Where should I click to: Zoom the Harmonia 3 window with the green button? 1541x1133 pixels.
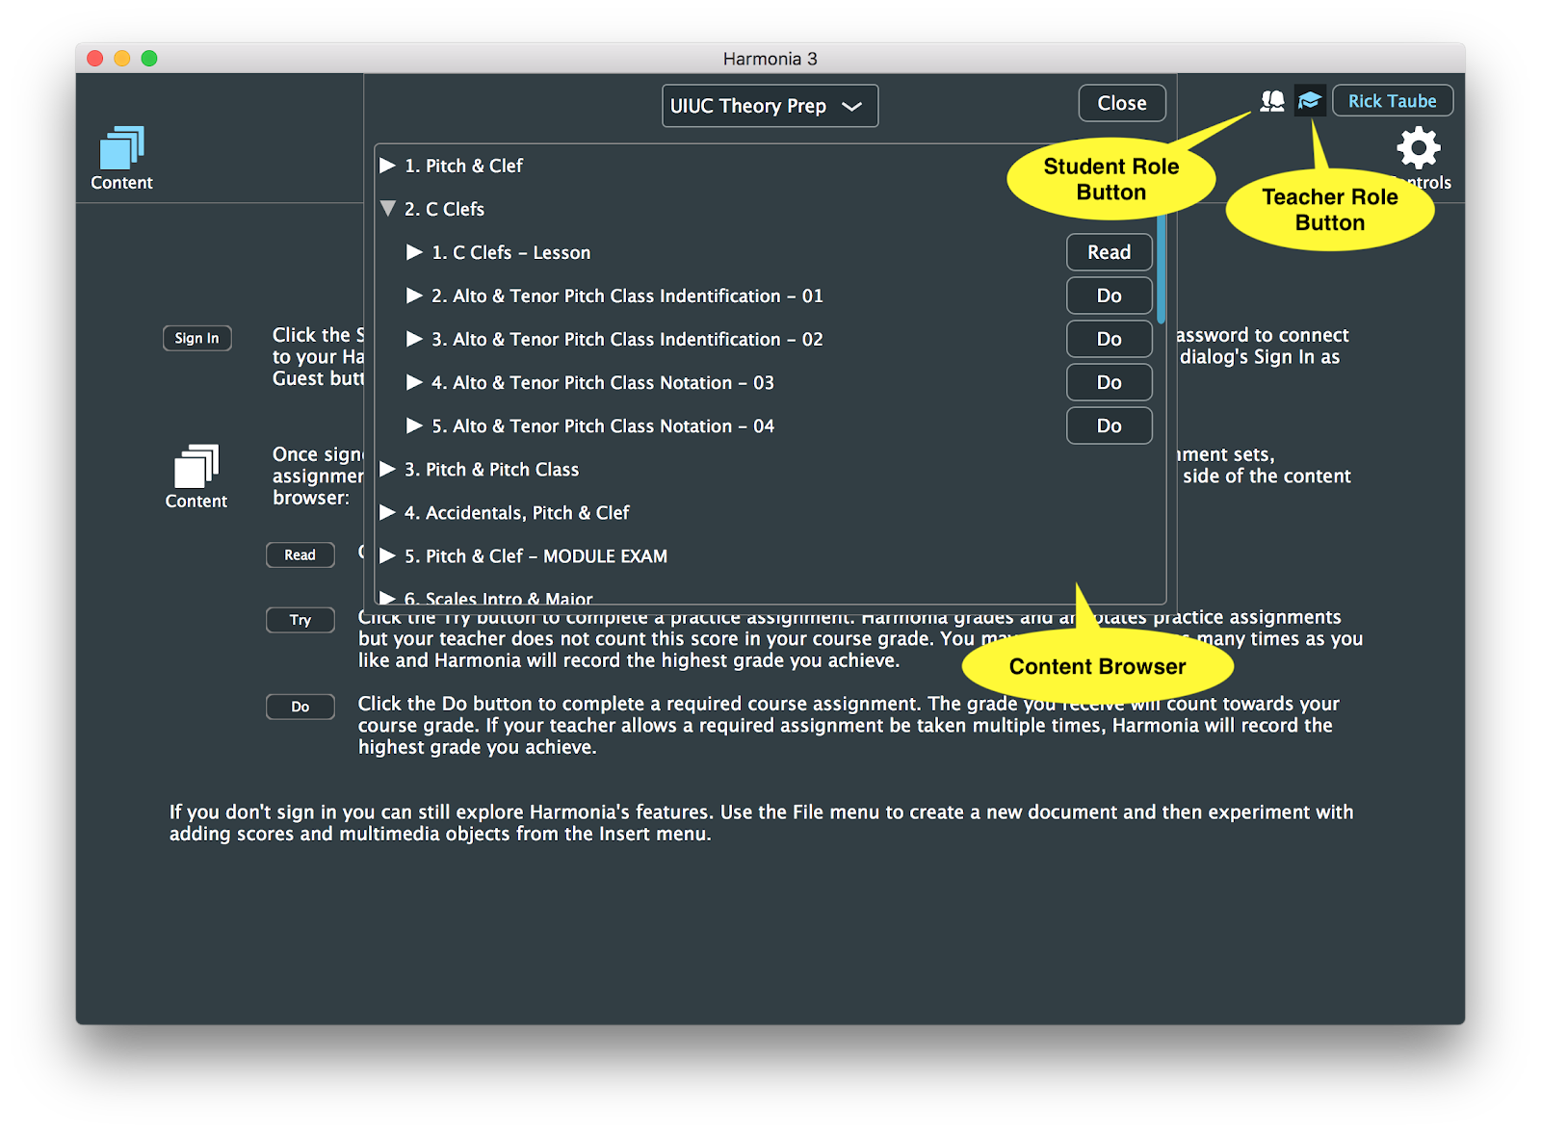pyautogui.click(x=149, y=59)
